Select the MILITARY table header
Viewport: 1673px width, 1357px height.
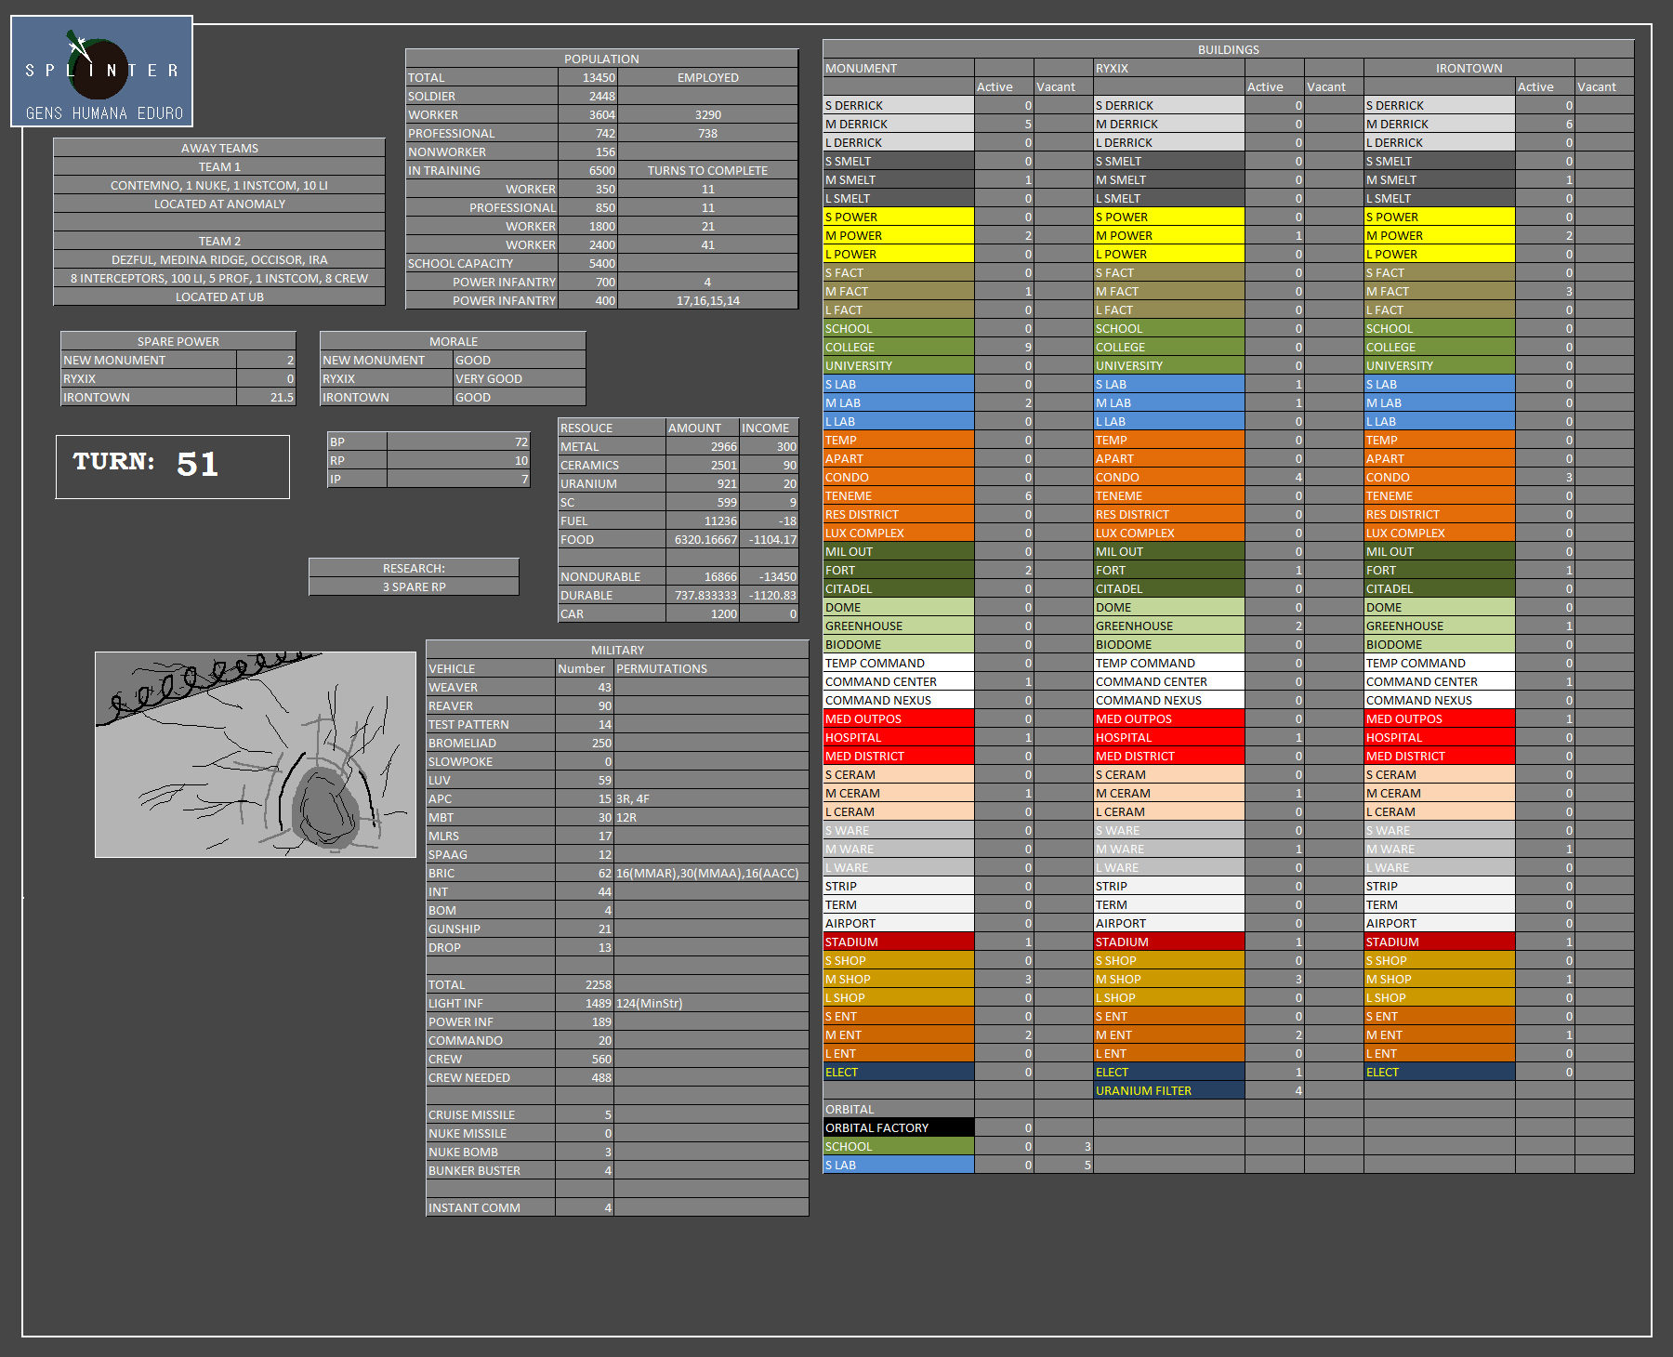point(617,650)
